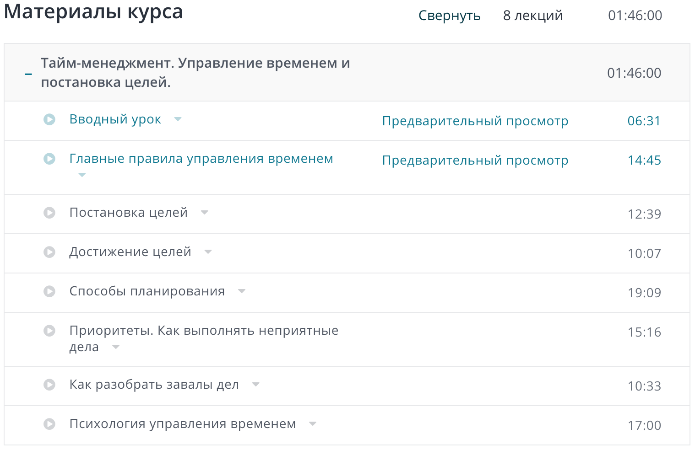Screen dimensions: 695x450
Task: Click play icon next to Способы планирования
Action: (49, 291)
